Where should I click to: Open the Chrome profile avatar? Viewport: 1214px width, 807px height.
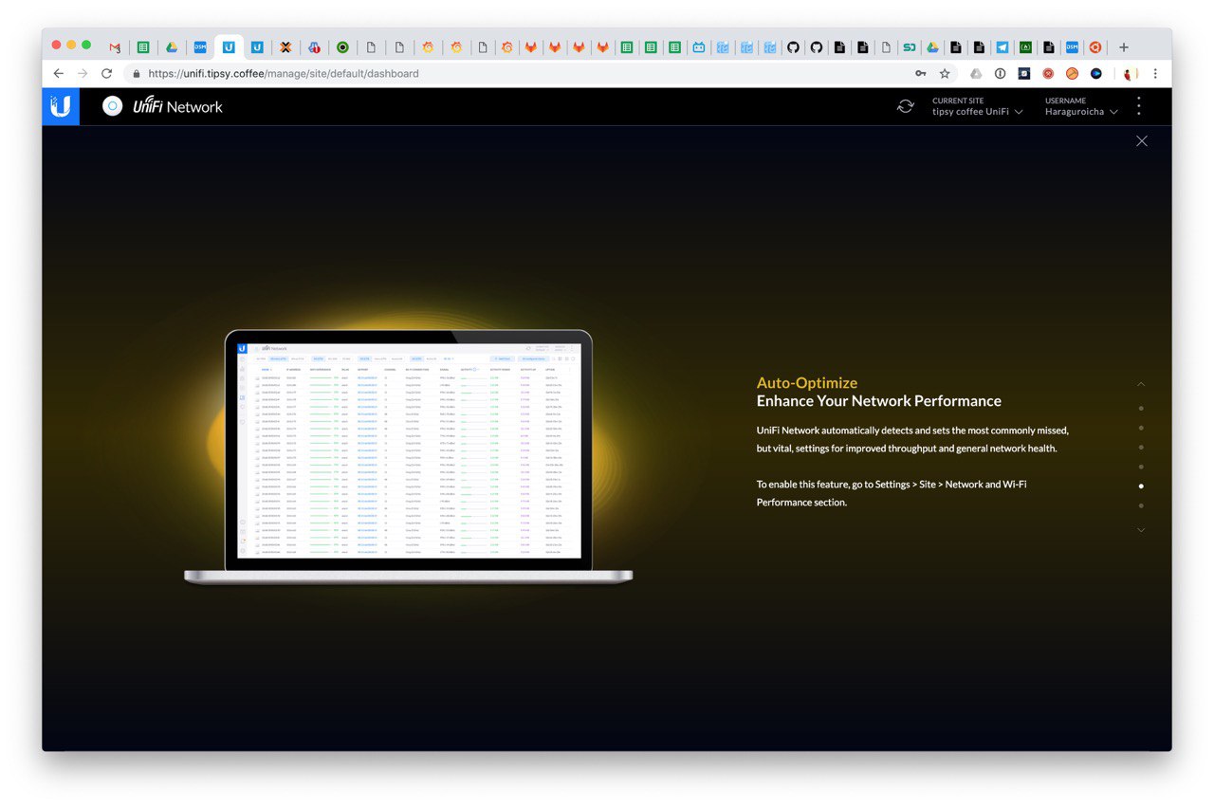click(1129, 73)
